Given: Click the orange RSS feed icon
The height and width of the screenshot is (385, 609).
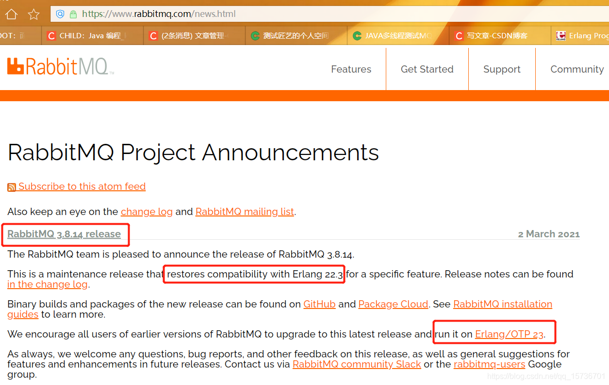Looking at the screenshot, I should click(x=12, y=187).
